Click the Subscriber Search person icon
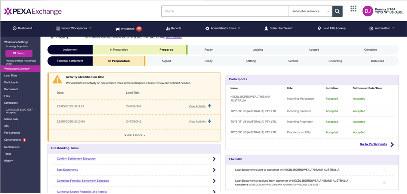This screenshot has width=407, height=194. pyautogui.click(x=266, y=28)
